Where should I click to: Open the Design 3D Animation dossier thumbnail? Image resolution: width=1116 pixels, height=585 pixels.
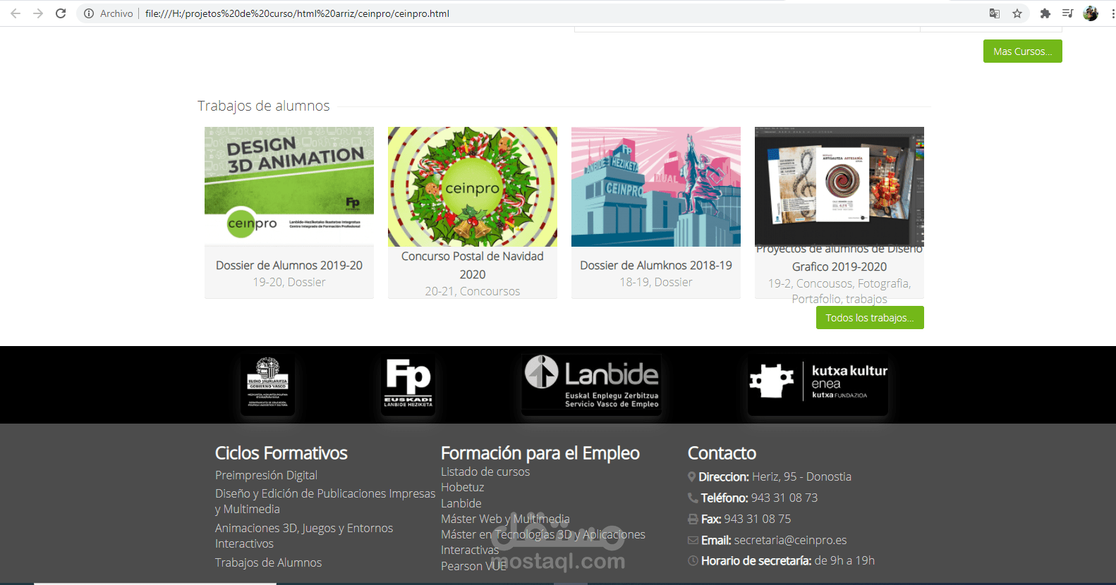pos(289,186)
